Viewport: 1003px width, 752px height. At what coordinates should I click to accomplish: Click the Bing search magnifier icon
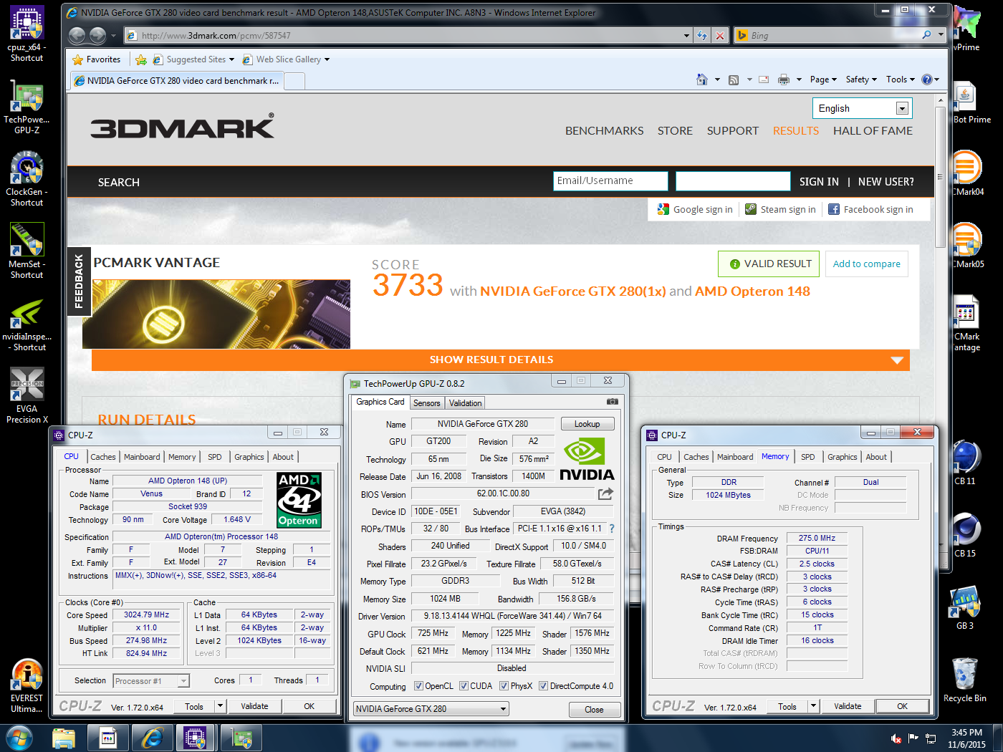[x=927, y=34]
